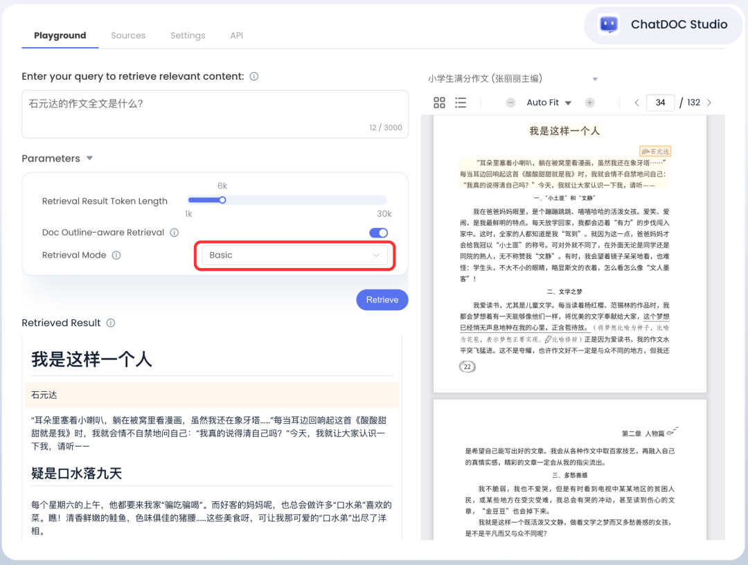Click the info icon beside Retrieval Mode
The width and height of the screenshot is (748, 565).
(x=115, y=255)
